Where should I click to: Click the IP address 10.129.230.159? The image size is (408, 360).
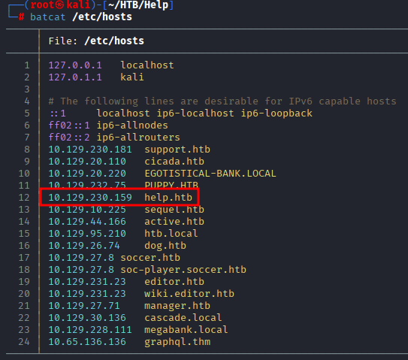[90, 198]
